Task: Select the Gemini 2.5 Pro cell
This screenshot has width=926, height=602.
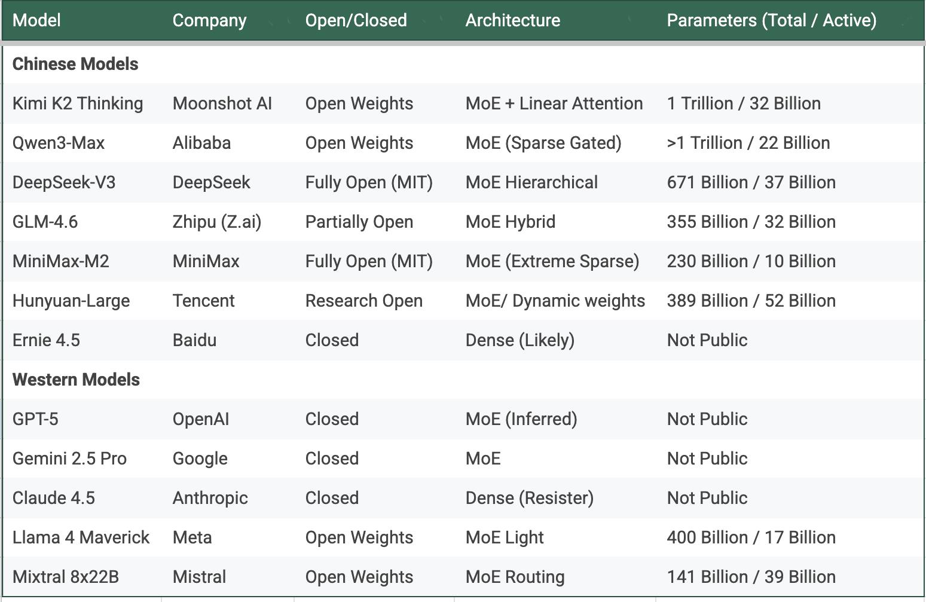Action: tap(69, 459)
